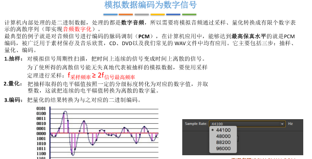Click the 0101 label on the chart axis
The width and height of the screenshot is (312, 159).
(x=41, y=109)
